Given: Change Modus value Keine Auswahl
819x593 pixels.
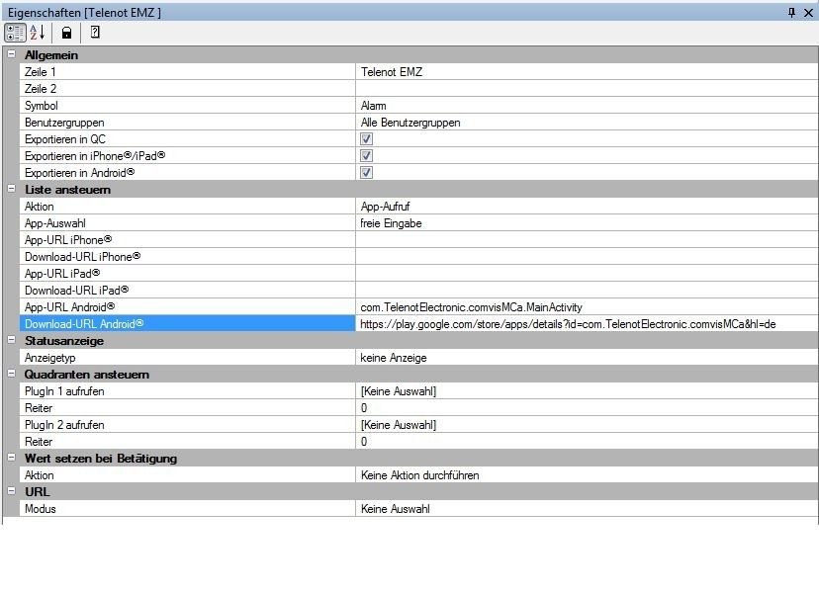Looking at the screenshot, I should [587, 508].
